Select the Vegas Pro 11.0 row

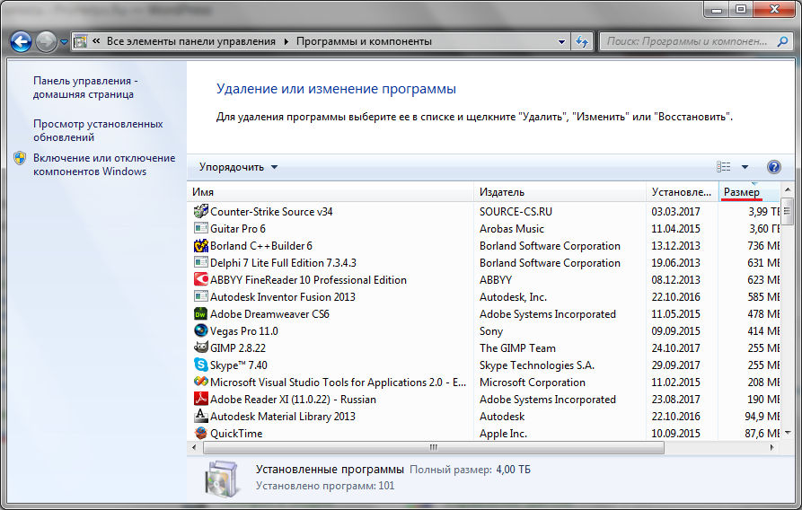pos(332,331)
